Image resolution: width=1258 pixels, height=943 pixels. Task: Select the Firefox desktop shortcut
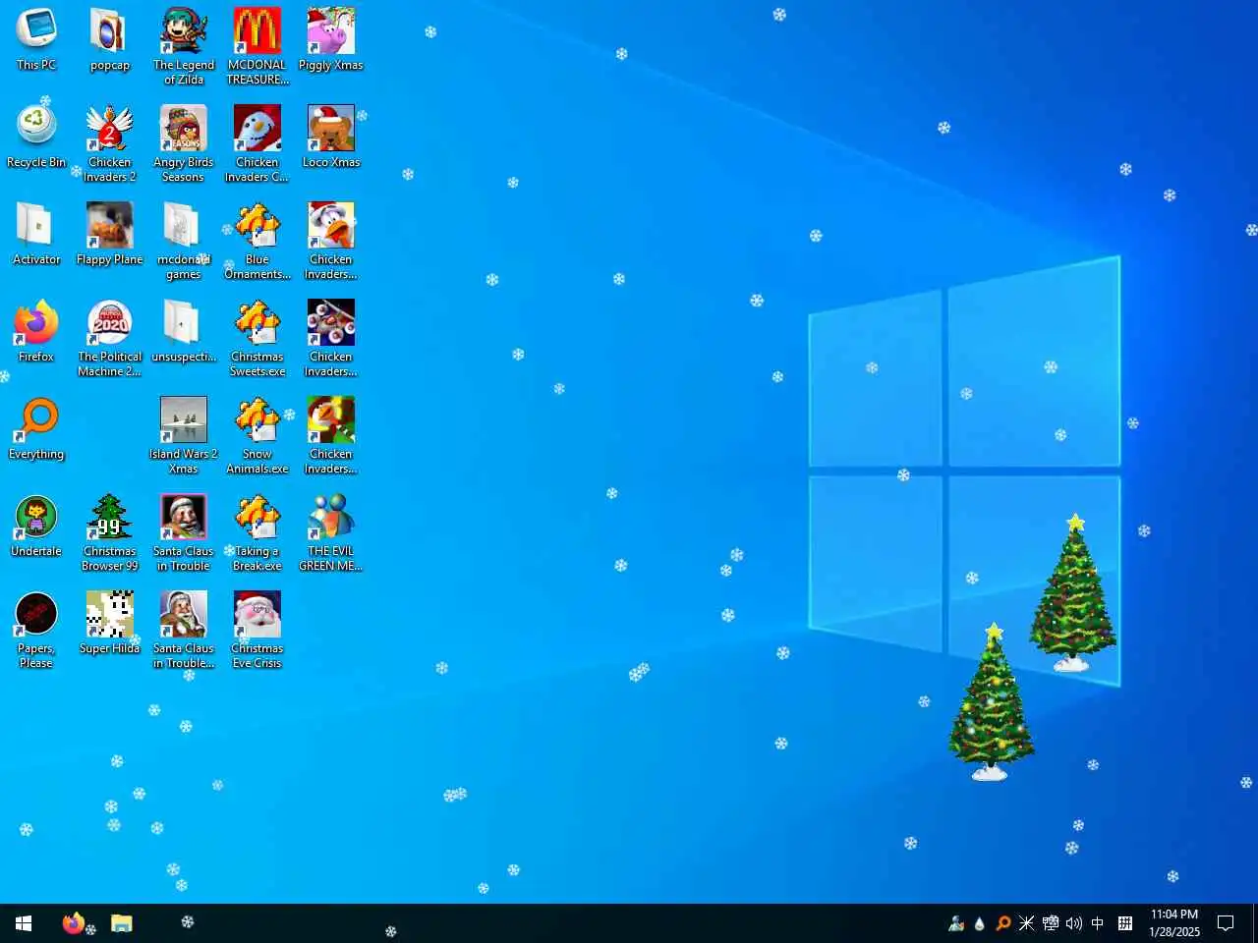click(36, 332)
